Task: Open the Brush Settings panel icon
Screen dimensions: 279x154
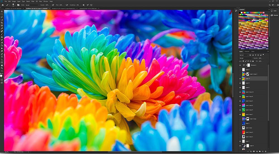Action: 18,5
